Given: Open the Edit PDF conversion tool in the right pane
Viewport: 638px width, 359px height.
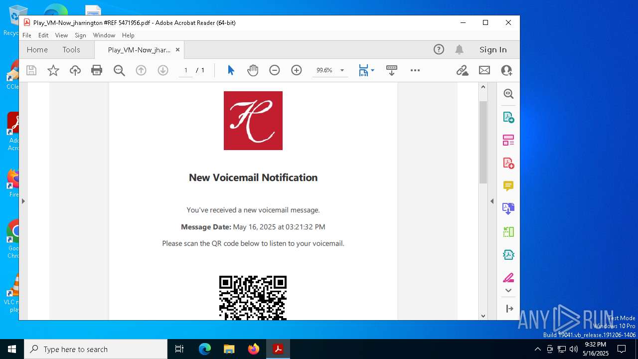Looking at the screenshot, I should click(x=508, y=209).
